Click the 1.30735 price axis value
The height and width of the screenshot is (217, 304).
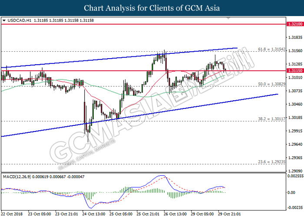pyautogui.click(x=295, y=91)
